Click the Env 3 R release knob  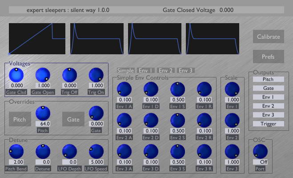point(205,151)
